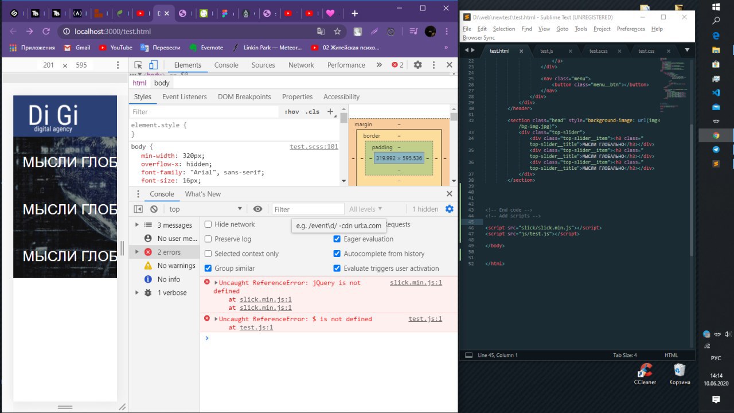Open the Event Listeners pane tab
This screenshot has height=413, width=734.
point(185,97)
